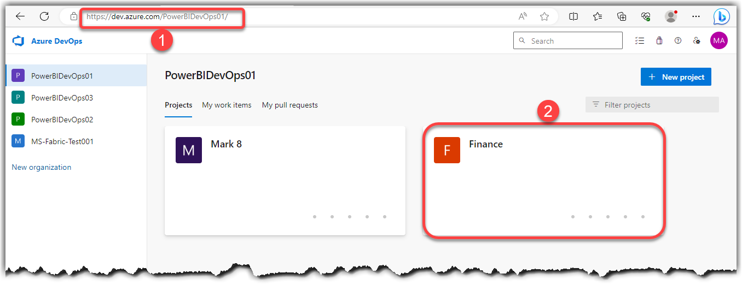742x285 pixels.
Task: Open the split screen browser icon
Action: click(x=573, y=16)
